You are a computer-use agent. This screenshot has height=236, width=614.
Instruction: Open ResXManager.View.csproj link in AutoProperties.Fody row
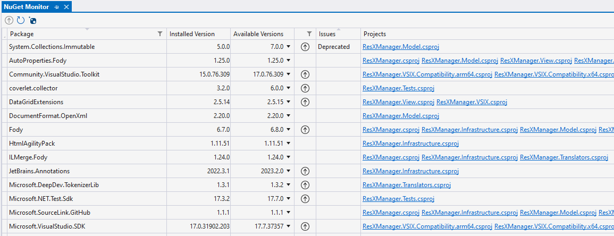pyautogui.click(x=536, y=61)
